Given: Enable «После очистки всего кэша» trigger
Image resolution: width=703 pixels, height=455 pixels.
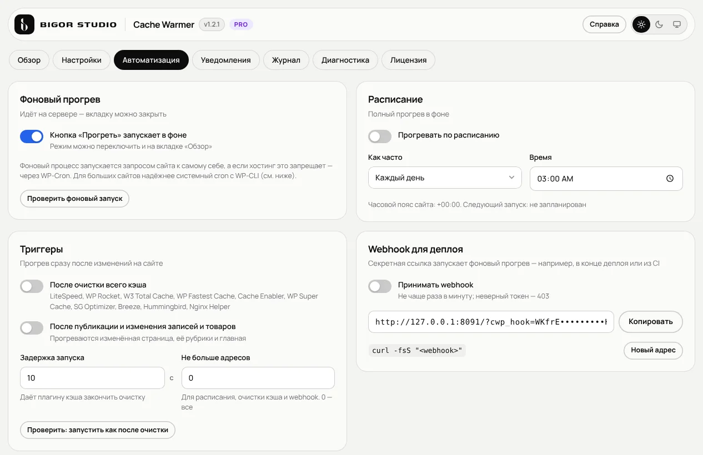Looking at the screenshot, I should (32, 286).
